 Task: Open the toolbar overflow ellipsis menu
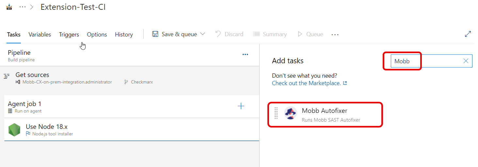click(335, 35)
